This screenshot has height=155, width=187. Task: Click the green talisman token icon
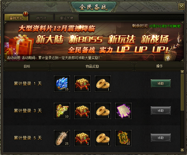(x=123, y=138)
